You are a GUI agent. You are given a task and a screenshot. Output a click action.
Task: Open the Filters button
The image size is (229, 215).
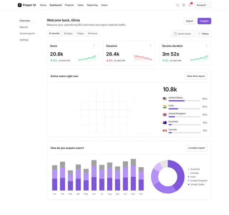[x=203, y=34]
